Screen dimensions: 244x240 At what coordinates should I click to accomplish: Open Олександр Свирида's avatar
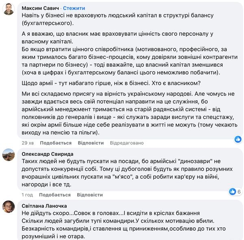pos(9,155)
